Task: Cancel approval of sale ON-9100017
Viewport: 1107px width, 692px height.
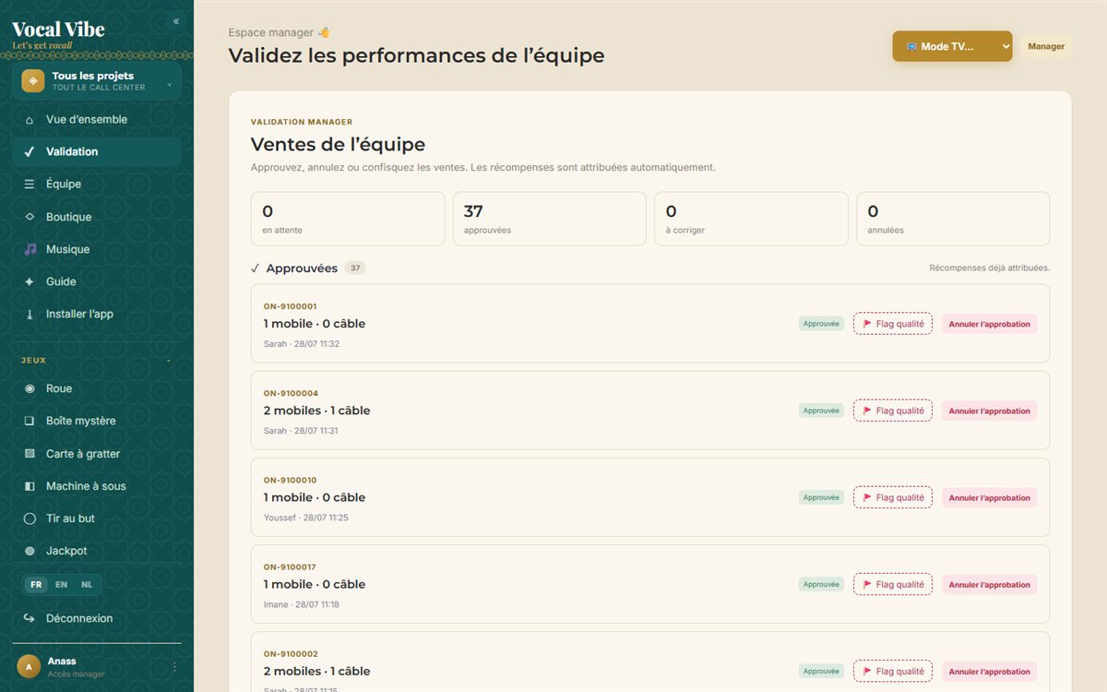Action: (x=989, y=584)
